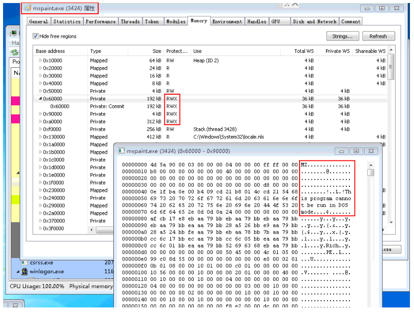Click the mspaint.exe properties window title icon
Viewport: 414px width, 314px height.
point(27,9)
